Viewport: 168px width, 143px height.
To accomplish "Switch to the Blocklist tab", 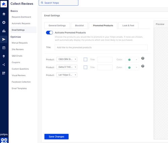I will (x=79, y=26).
